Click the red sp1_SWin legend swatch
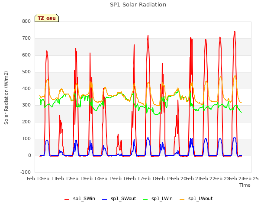The width and height of the screenshot is (277, 207). point(67,199)
